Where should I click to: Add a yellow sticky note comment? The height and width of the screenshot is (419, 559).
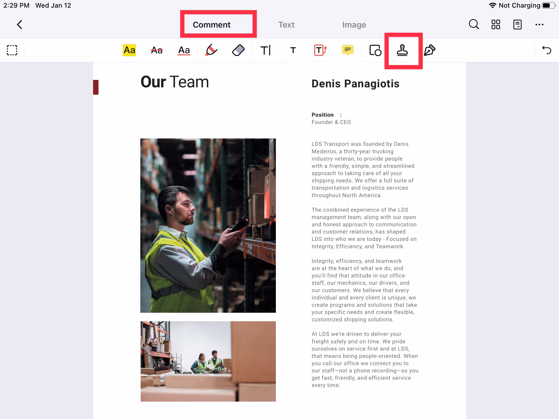[347, 50]
